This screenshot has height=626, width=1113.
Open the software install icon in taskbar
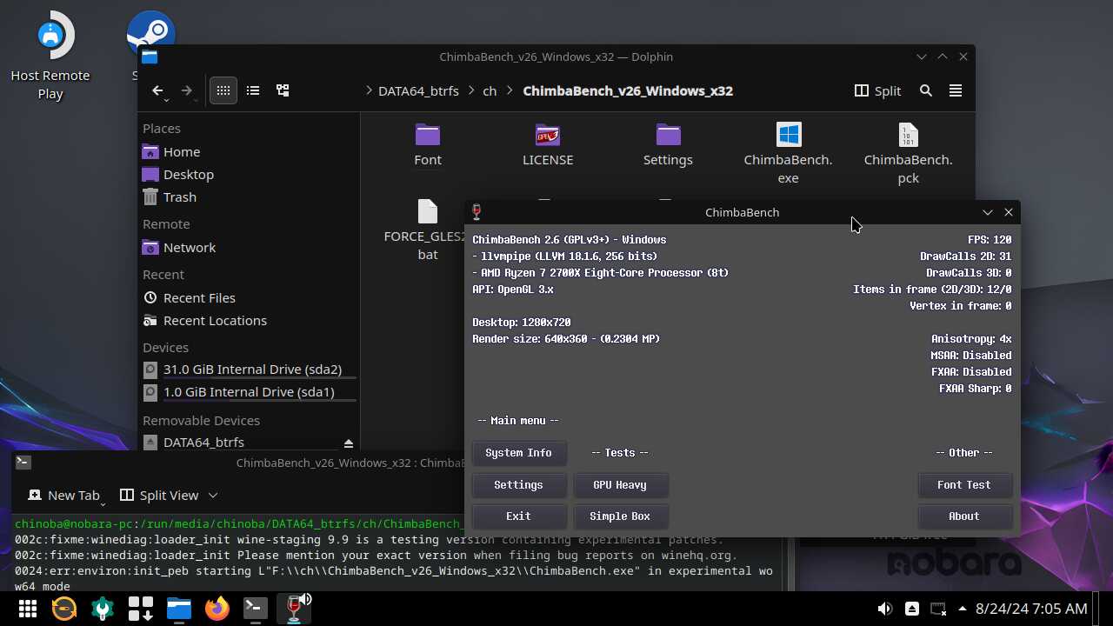click(x=141, y=609)
